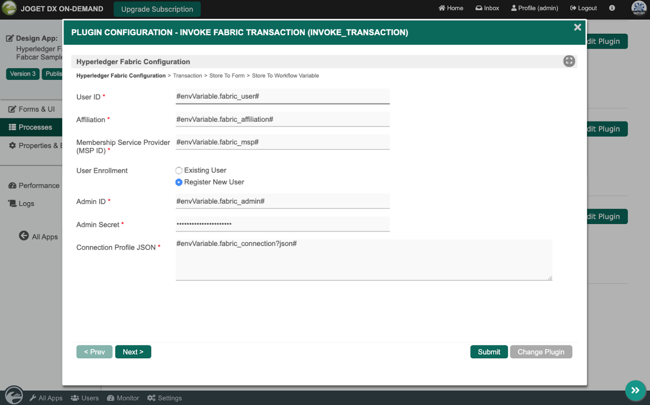650x405 pixels.
Task: Open Logs in the sidebar
Action: click(22, 204)
